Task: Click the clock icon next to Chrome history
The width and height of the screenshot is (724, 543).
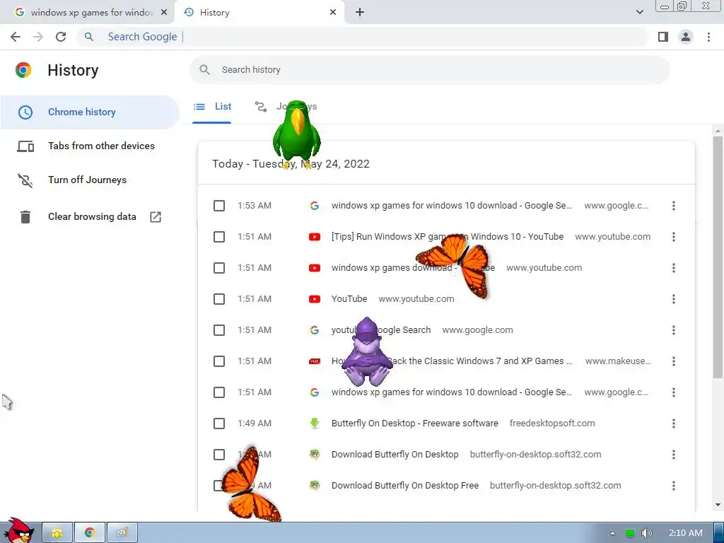Action: point(25,112)
